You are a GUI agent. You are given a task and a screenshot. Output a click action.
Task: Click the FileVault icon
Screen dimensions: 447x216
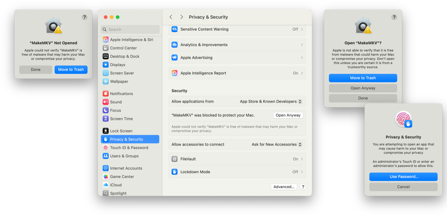175,159
